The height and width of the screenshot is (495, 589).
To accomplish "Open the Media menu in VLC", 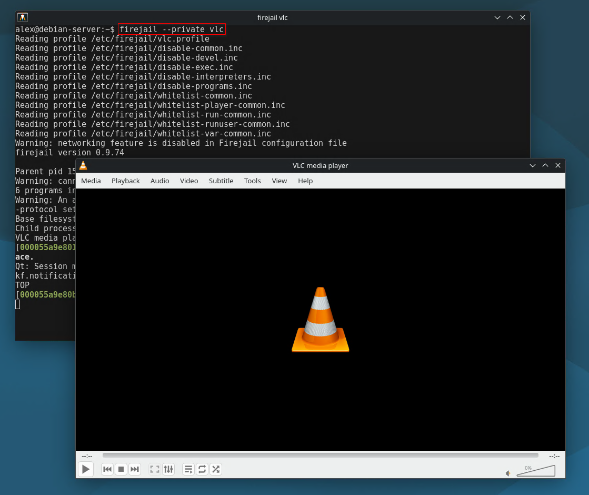I will 91,181.
